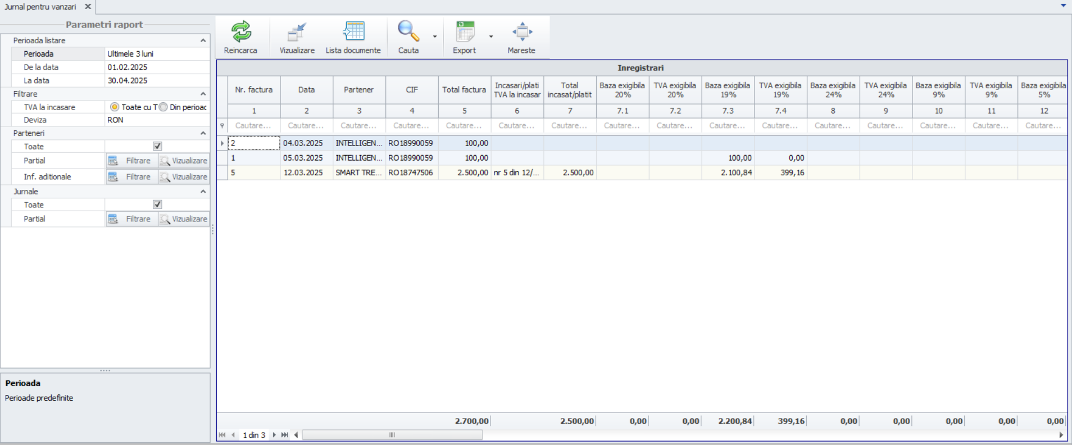
Task: Select the Din perioada radio option
Action: (163, 107)
